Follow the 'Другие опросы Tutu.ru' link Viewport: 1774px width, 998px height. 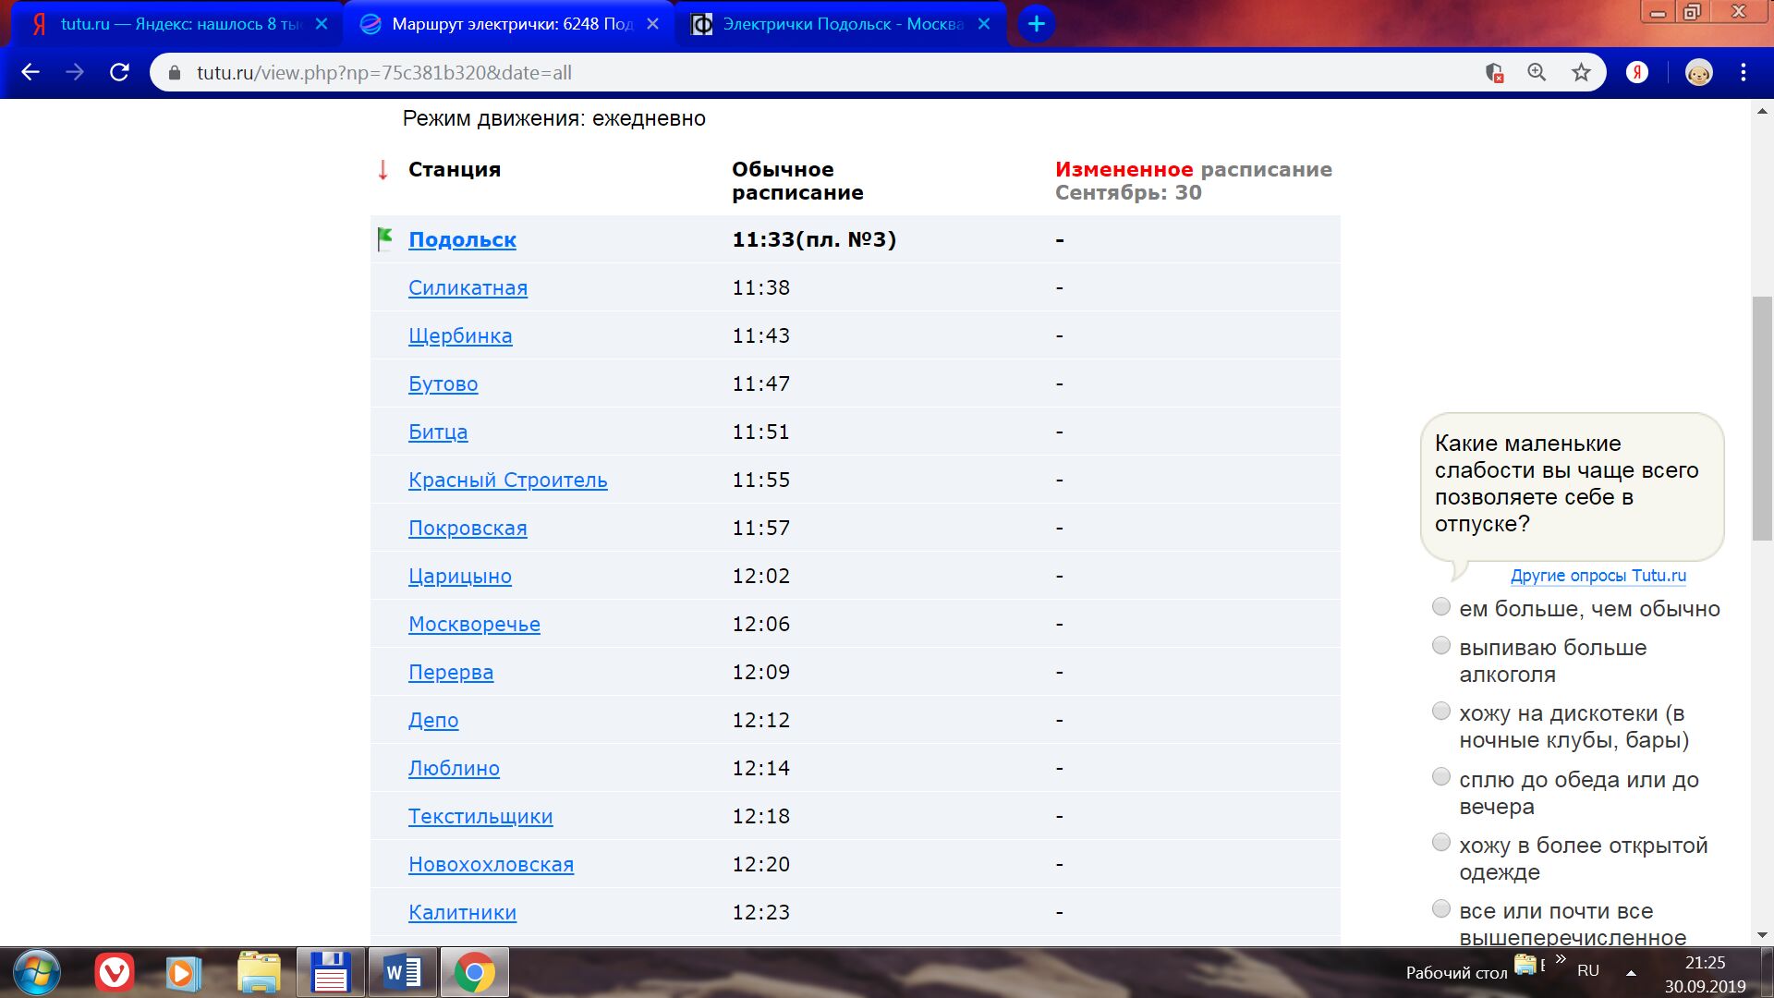click(x=1598, y=576)
